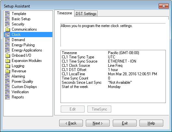Click the Template setup icon

click(x=7, y=14)
